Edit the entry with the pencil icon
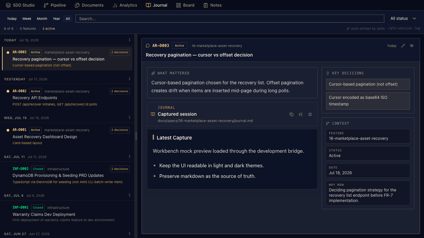Image resolution: width=424 pixels, height=238 pixels. (x=403, y=46)
